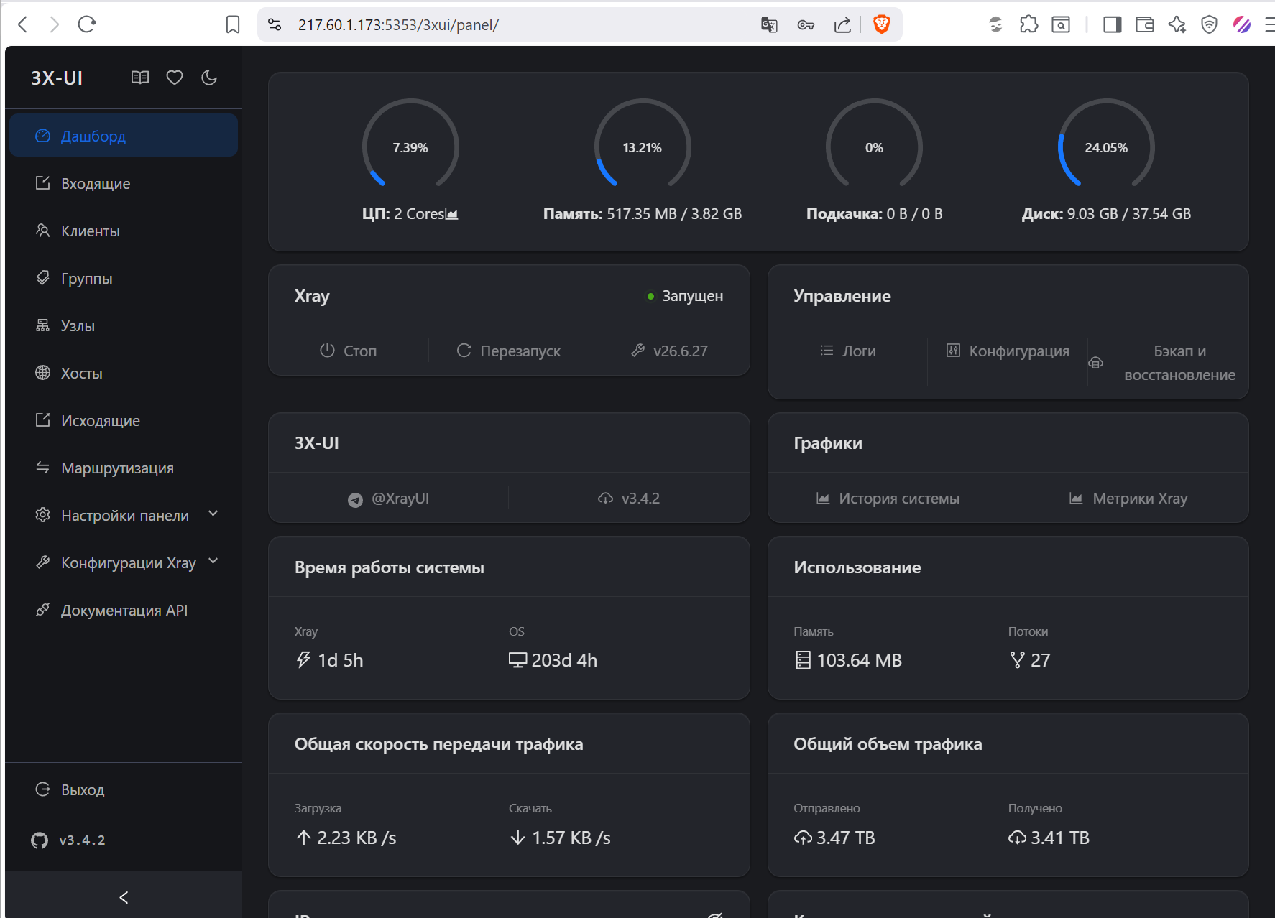Click download speed 1.57 KB /s
Image resolution: width=1275 pixels, height=918 pixels.
[560, 838]
